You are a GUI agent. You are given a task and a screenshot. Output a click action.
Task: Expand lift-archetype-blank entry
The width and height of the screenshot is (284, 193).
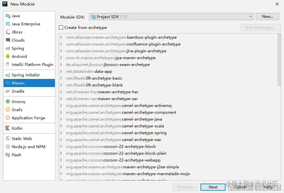(61, 85)
